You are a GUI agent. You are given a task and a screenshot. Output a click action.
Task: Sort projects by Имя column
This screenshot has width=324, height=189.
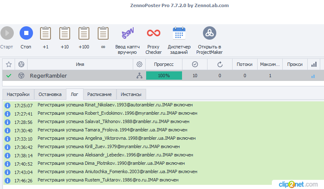tap(80, 64)
